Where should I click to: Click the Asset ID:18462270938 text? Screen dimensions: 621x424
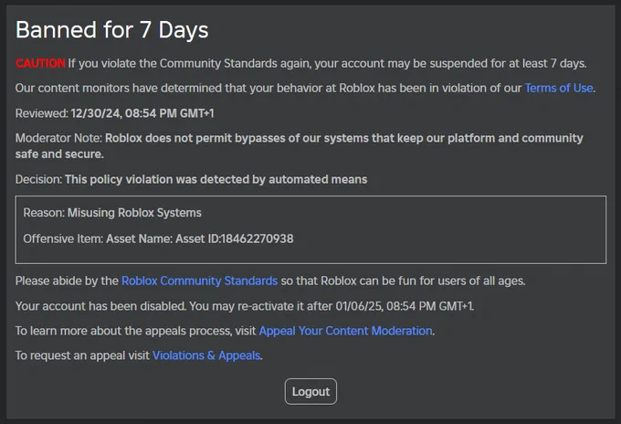pyautogui.click(x=235, y=238)
